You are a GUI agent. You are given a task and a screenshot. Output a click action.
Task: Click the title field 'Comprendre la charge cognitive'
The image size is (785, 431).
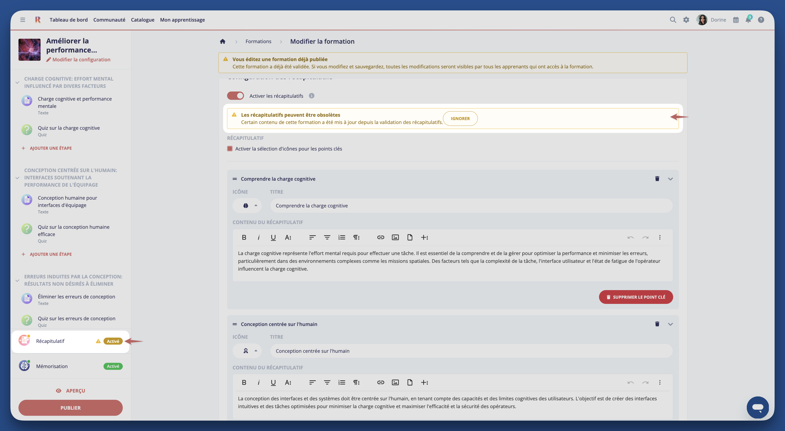(471, 206)
